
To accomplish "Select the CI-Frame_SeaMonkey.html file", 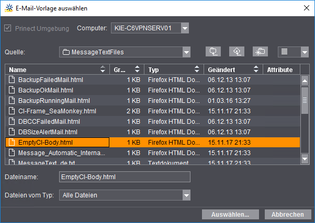I will coord(57,111).
